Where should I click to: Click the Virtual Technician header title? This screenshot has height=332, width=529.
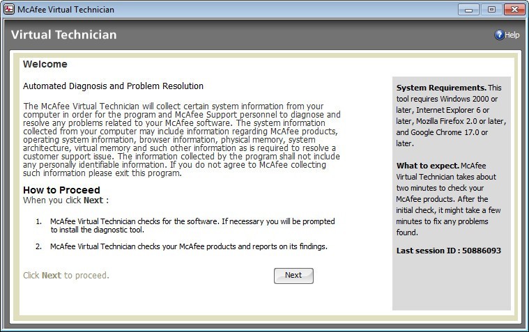click(63, 35)
